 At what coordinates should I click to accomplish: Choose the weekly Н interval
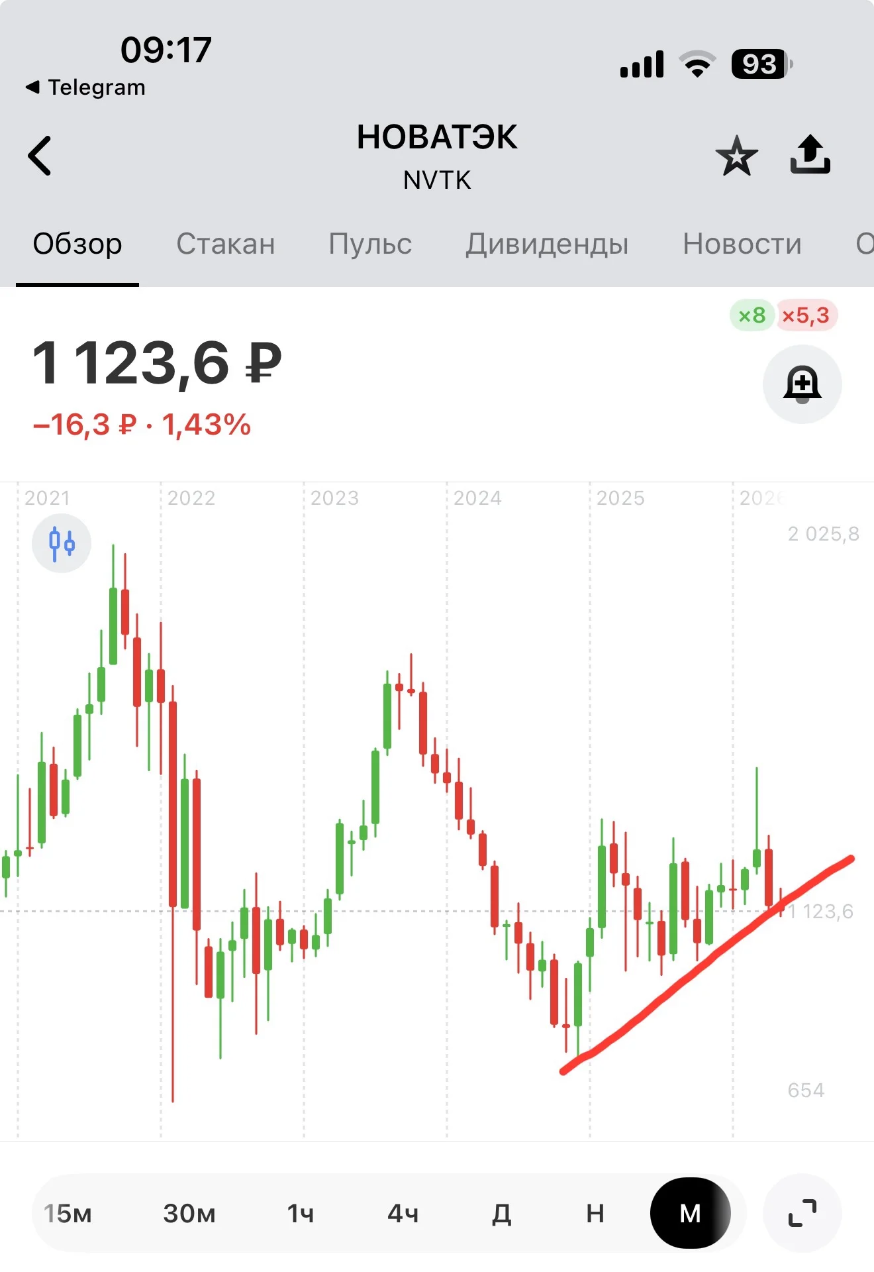[x=595, y=1214]
